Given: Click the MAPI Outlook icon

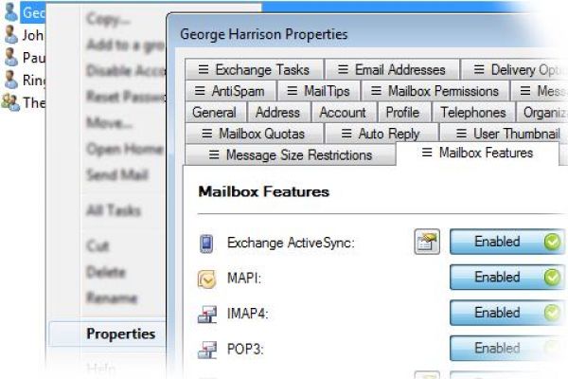Looking at the screenshot, I should pos(206,279).
